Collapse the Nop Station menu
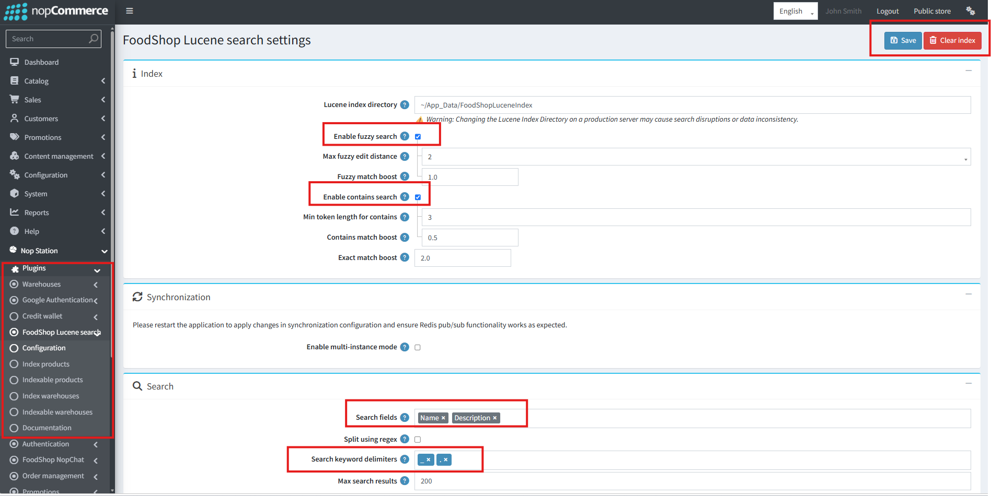 (57, 251)
